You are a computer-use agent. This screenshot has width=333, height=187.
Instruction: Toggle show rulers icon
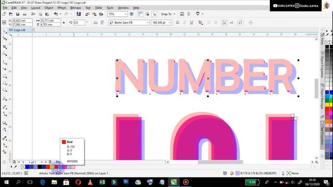pos(140,14)
